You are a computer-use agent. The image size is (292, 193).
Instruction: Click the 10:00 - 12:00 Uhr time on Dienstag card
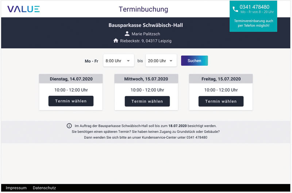click(71, 90)
